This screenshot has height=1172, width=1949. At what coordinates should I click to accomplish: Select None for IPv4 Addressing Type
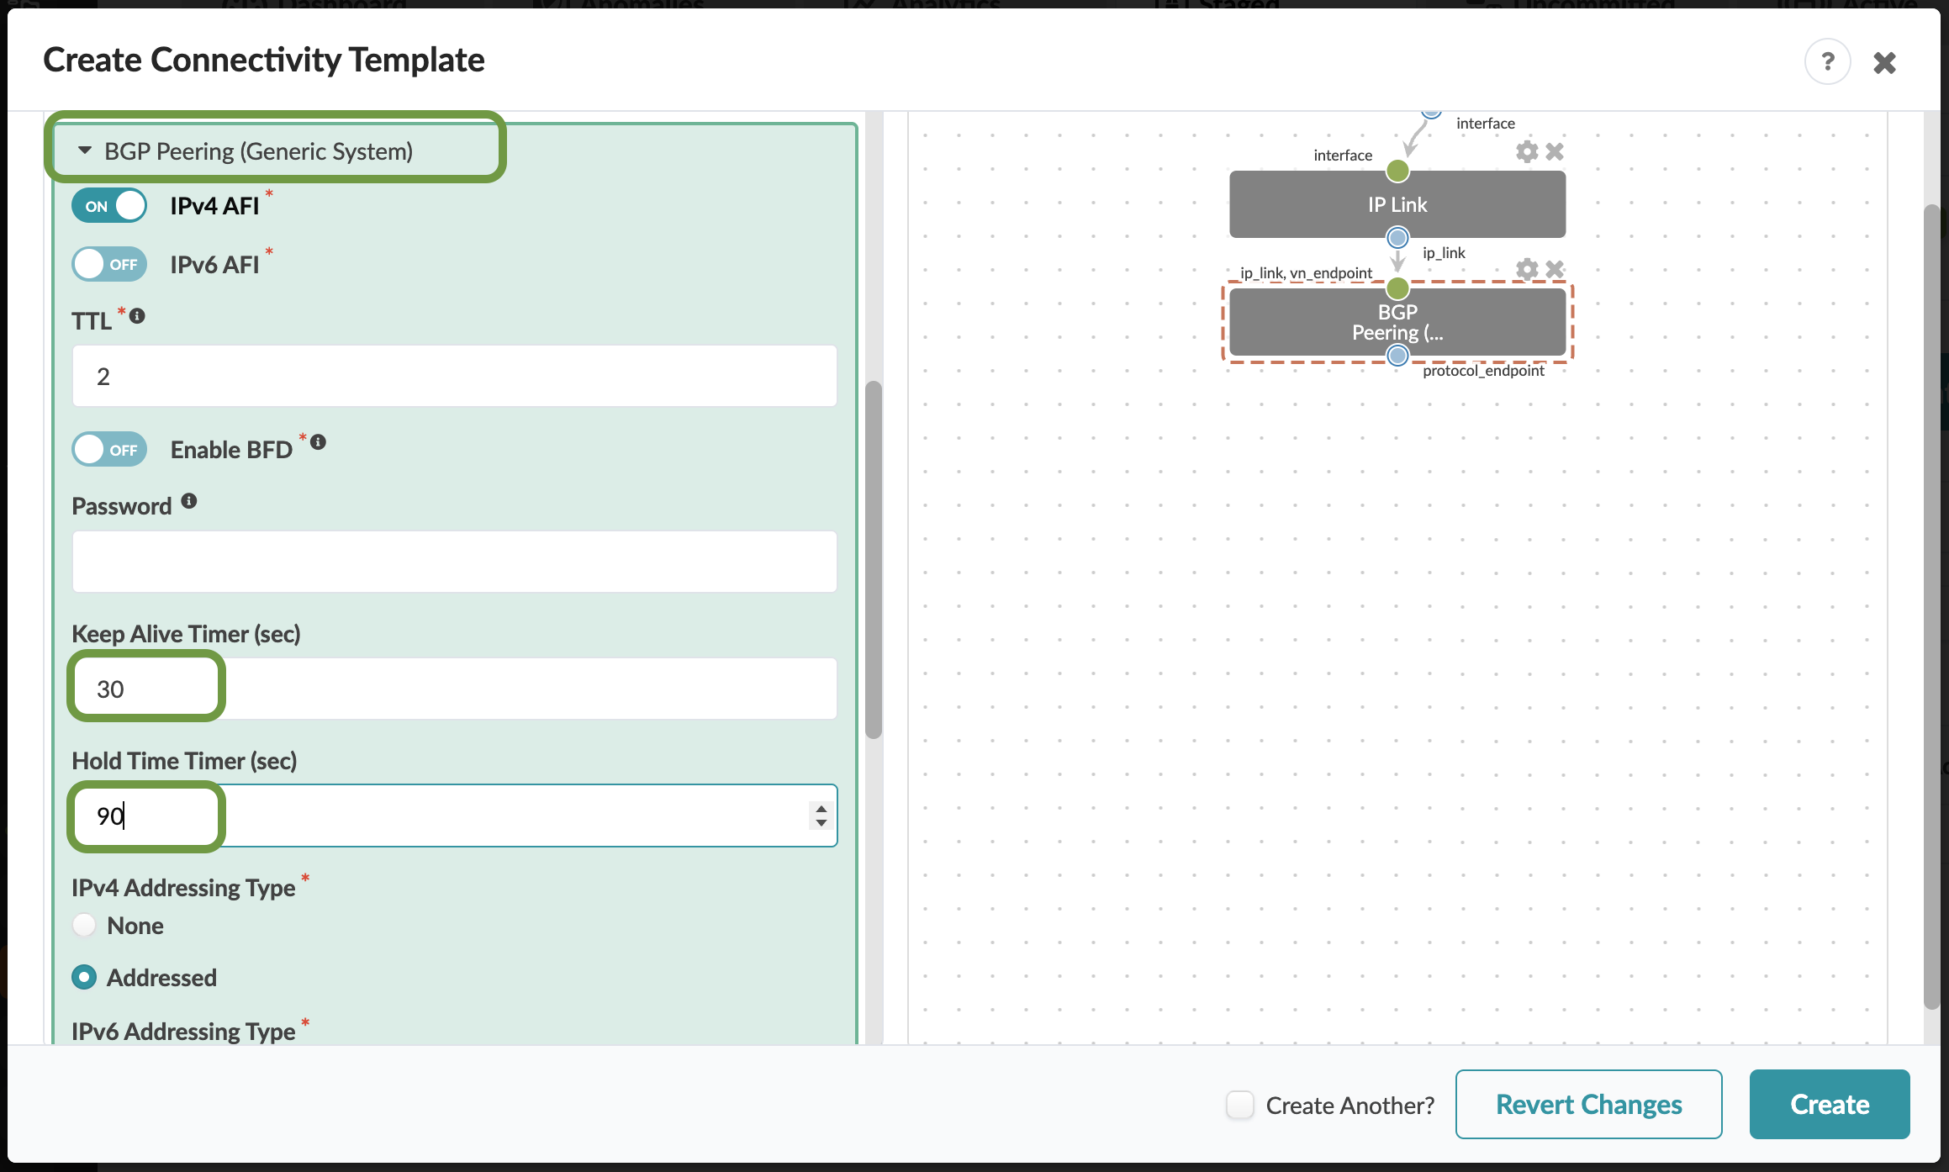point(84,926)
